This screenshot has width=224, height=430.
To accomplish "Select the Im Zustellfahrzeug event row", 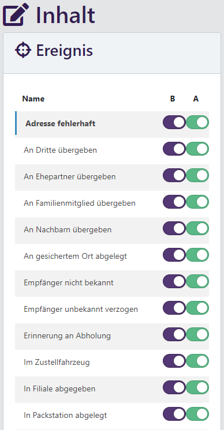I will click(x=112, y=363).
